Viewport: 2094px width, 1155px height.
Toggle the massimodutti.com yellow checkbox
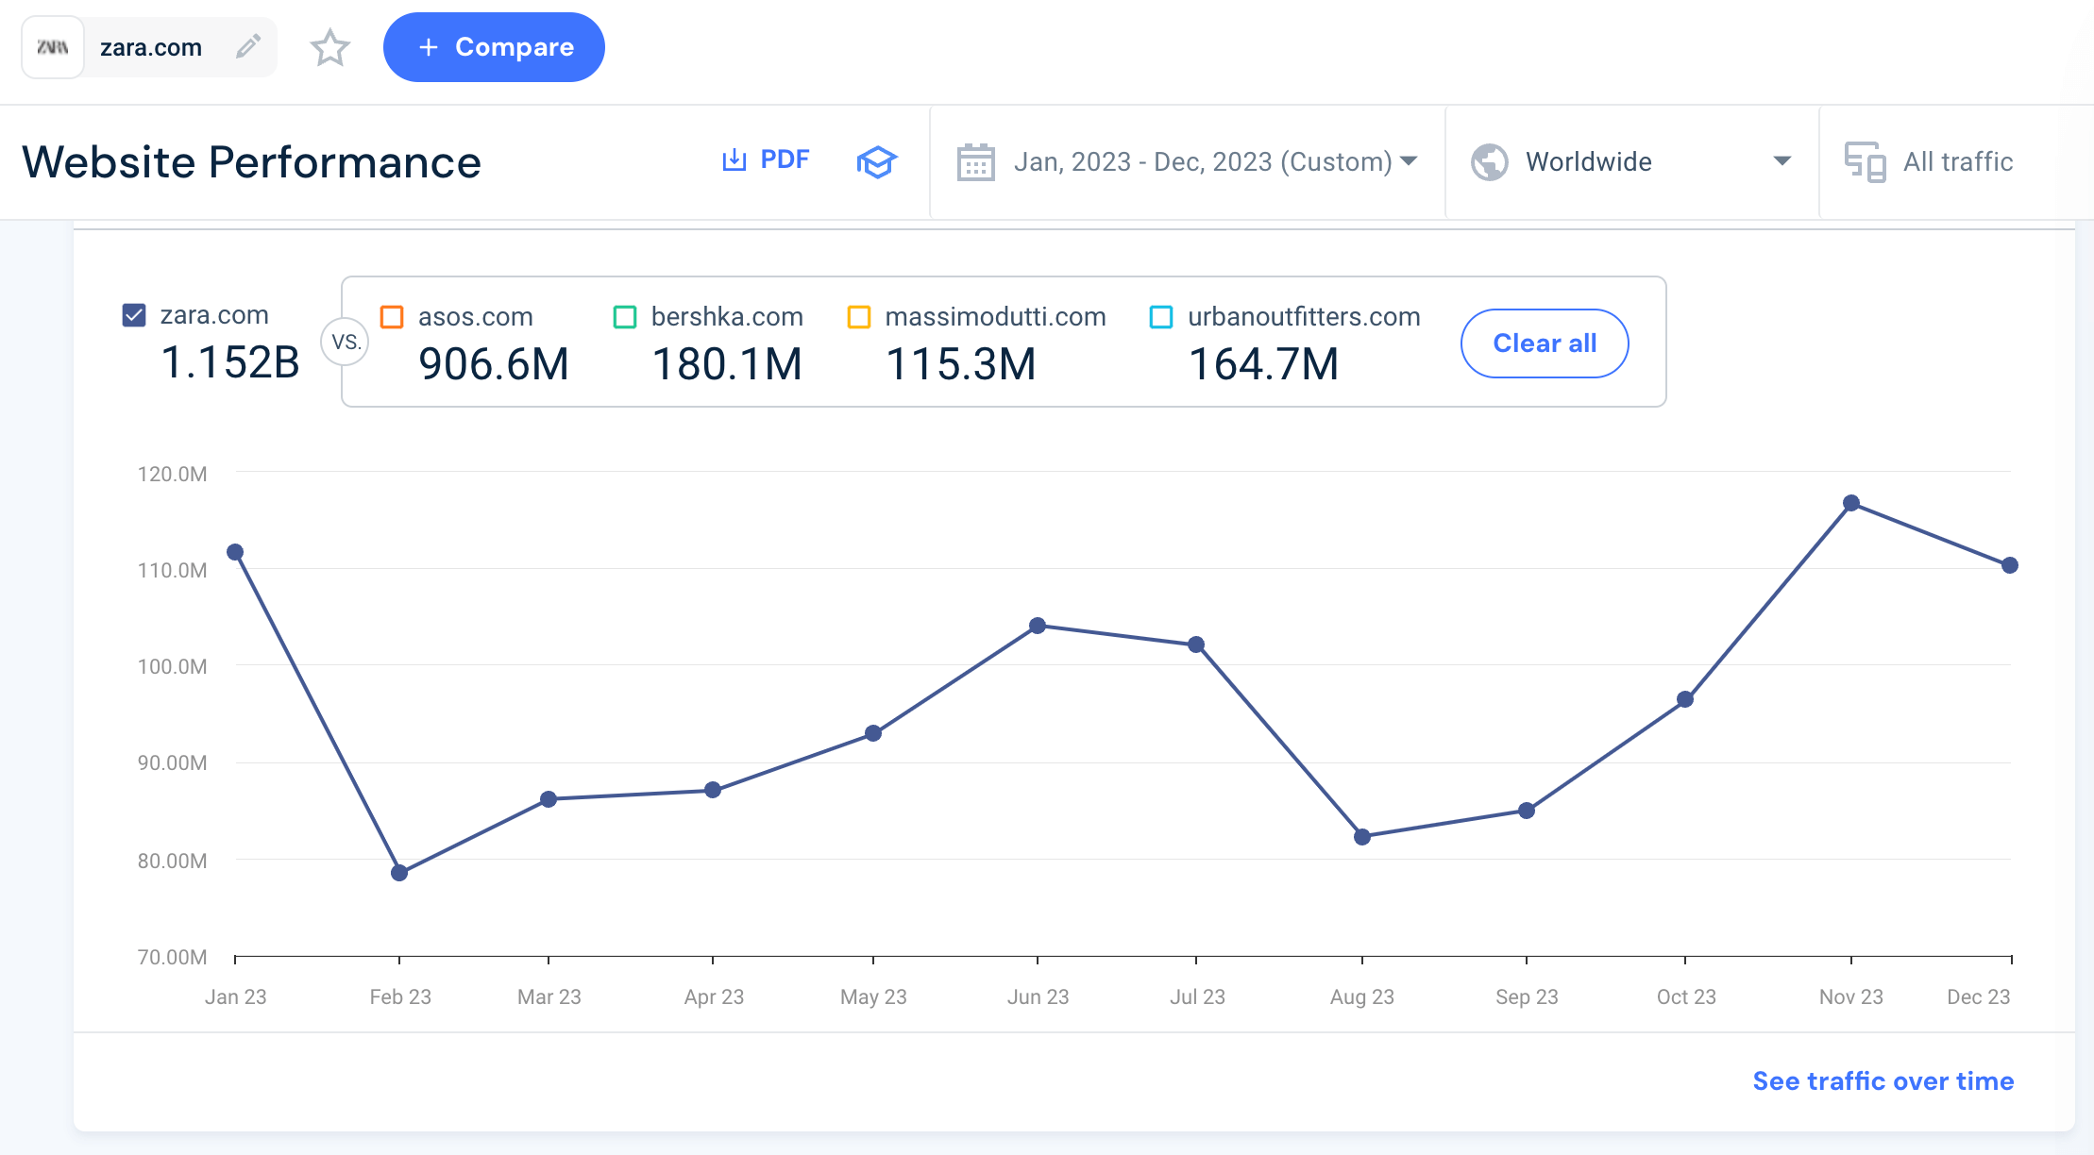click(x=859, y=317)
